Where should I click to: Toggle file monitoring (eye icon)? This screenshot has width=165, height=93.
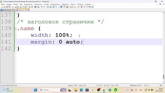(78, 7)
